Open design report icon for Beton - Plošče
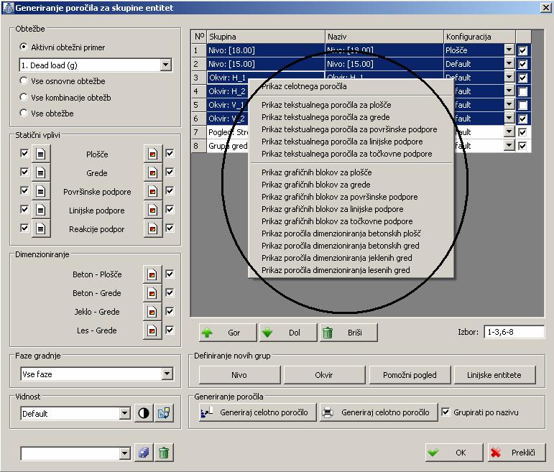The height and width of the screenshot is (472, 554). [x=152, y=274]
